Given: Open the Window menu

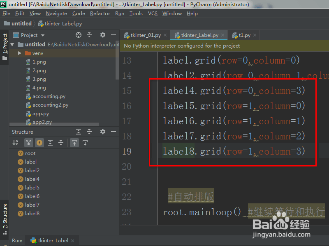Looking at the screenshot, I should [172, 14].
